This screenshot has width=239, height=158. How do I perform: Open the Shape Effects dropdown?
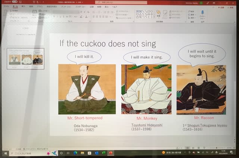(175, 17)
